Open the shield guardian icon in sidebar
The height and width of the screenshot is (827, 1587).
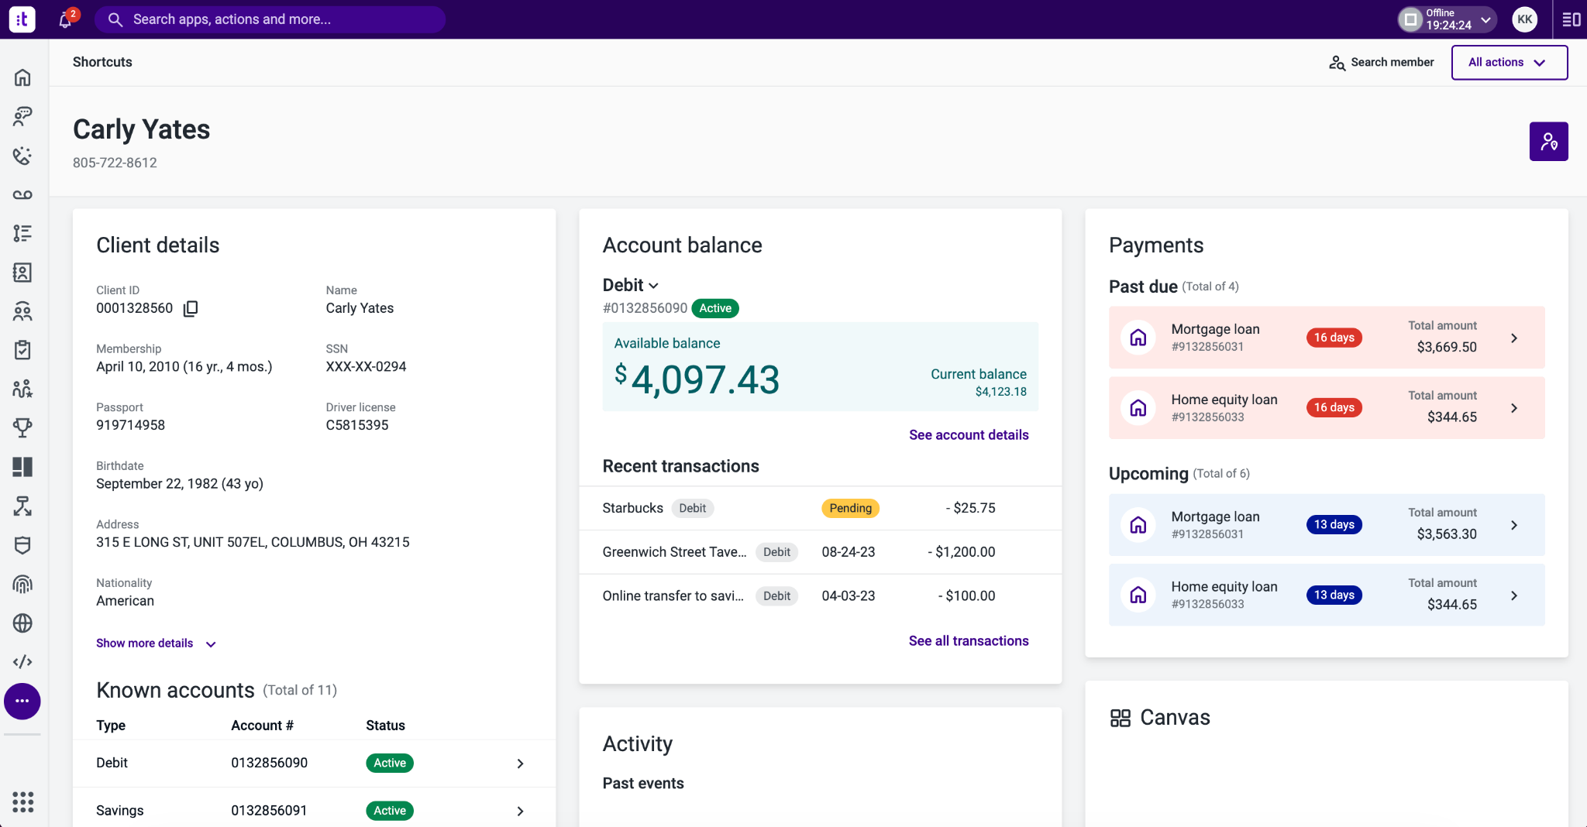coord(22,545)
